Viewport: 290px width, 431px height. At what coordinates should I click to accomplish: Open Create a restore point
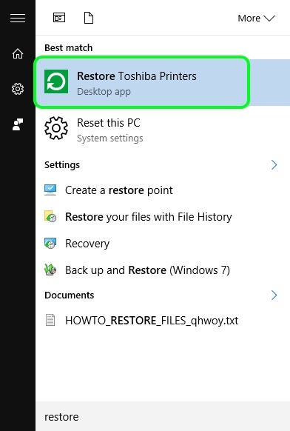[x=163, y=190]
